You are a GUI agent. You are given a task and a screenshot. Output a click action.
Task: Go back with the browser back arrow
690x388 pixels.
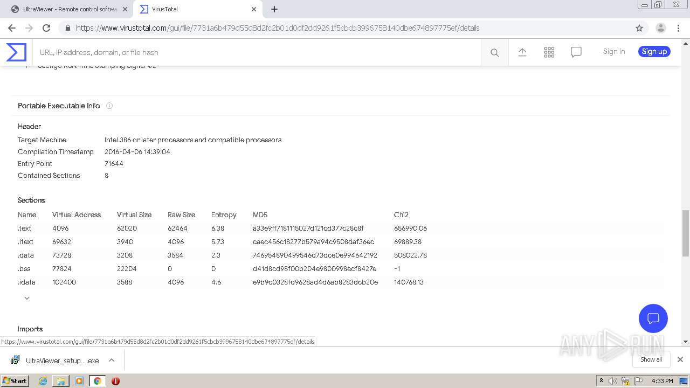12,28
